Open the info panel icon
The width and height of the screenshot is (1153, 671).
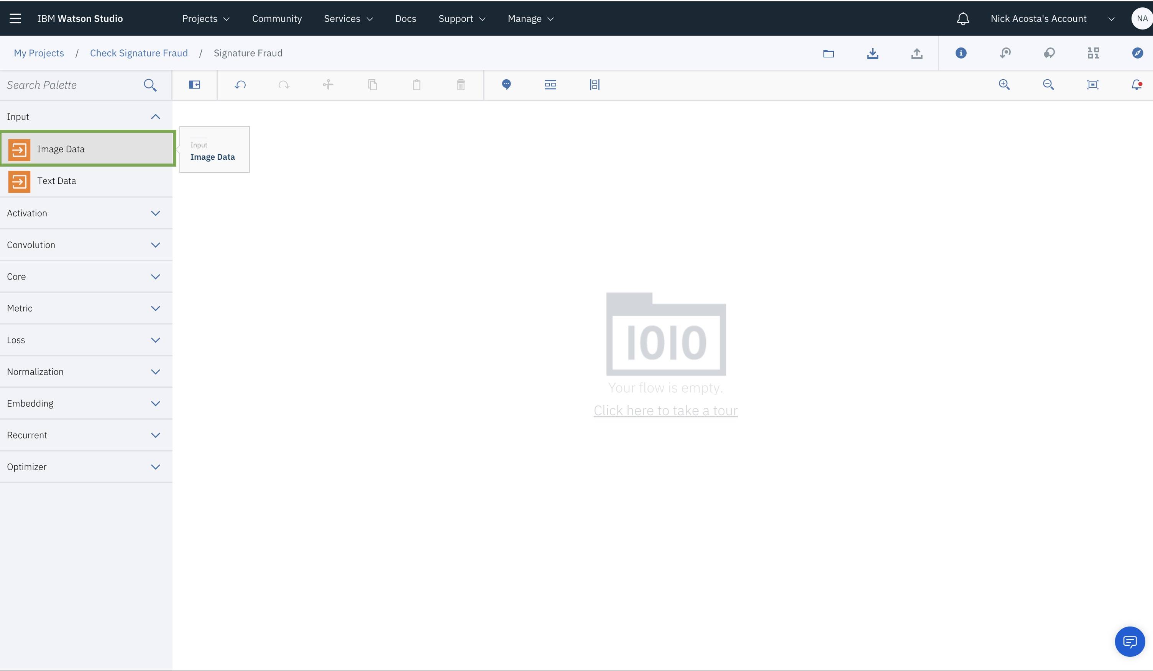[961, 53]
